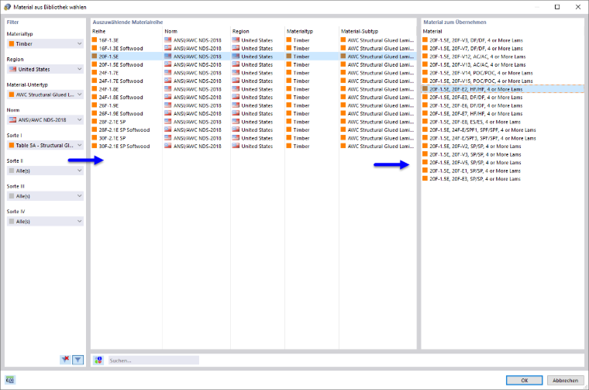This screenshot has height=390, width=589.
Task: Click the units and decimals icon
Action: [10, 380]
